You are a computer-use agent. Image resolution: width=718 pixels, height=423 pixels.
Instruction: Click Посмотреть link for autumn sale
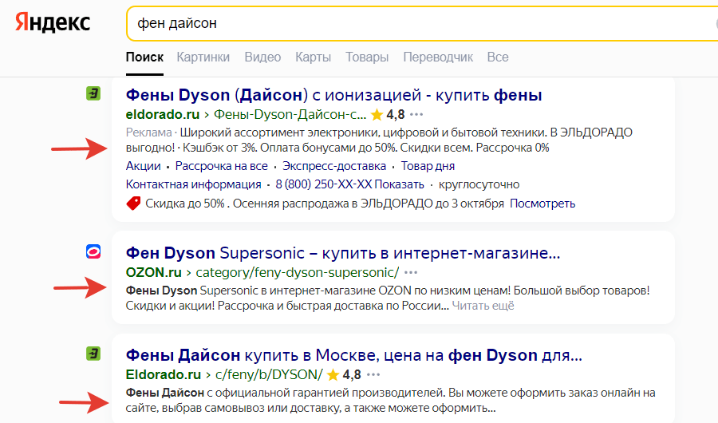point(542,204)
